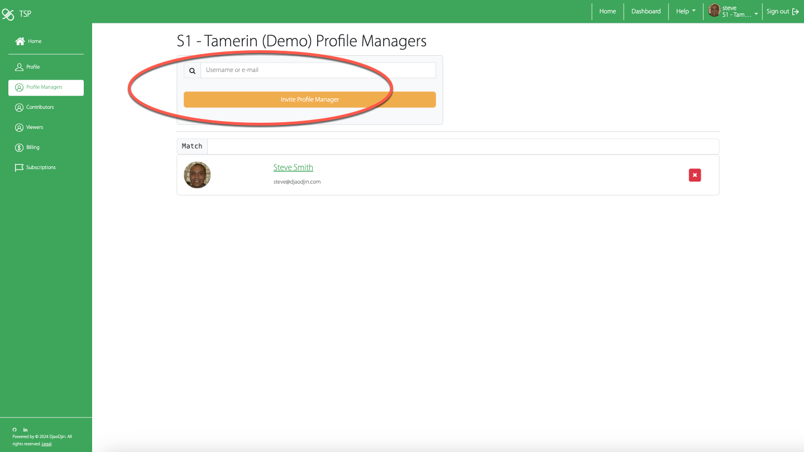Go to Home in the sidebar
This screenshot has height=452, width=804.
tap(35, 41)
